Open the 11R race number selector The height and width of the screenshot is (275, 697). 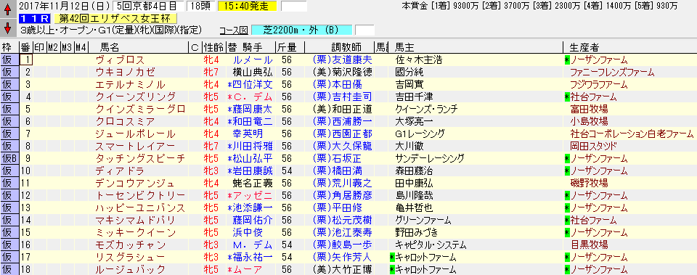point(35,19)
